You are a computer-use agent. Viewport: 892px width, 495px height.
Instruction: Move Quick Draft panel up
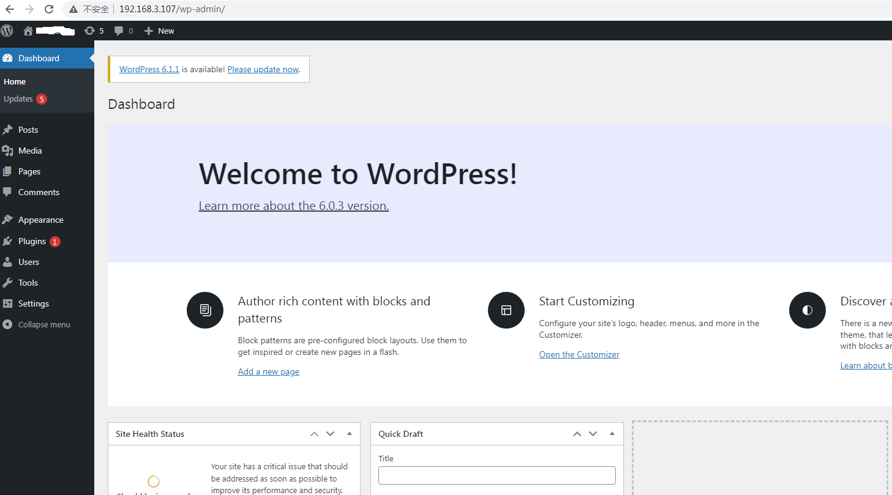[577, 434]
